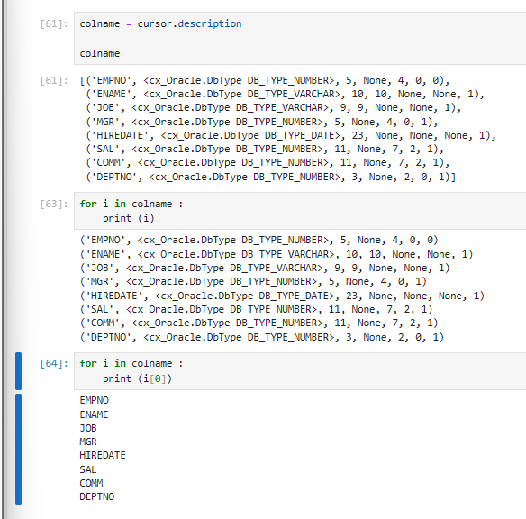Click SAL line in cell 64 output
Viewport: 526px width, 519px height.
coord(88,469)
